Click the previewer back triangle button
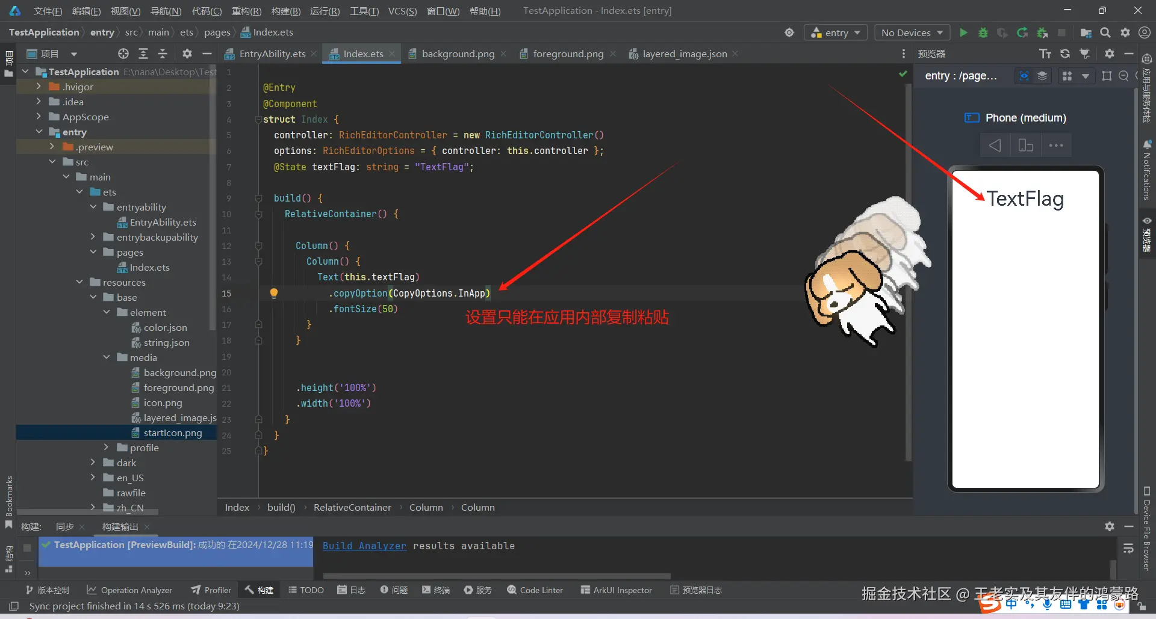1156x619 pixels. point(995,146)
